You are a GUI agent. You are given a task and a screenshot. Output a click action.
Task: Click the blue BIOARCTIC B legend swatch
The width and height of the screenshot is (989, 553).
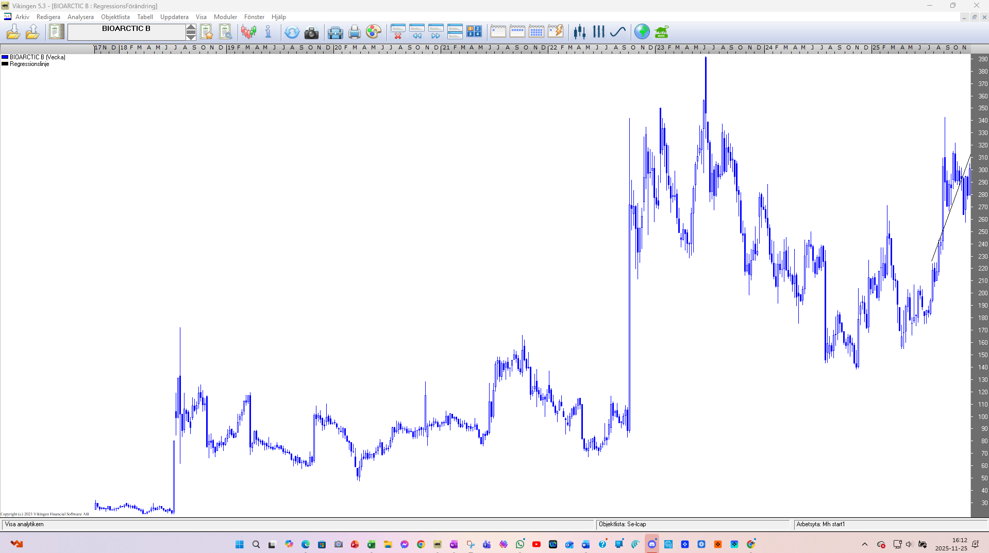point(5,57)
